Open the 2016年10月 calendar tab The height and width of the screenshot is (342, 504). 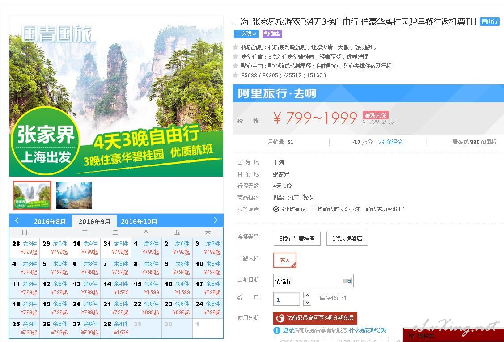pyautogui.click(x=139, y=221)
